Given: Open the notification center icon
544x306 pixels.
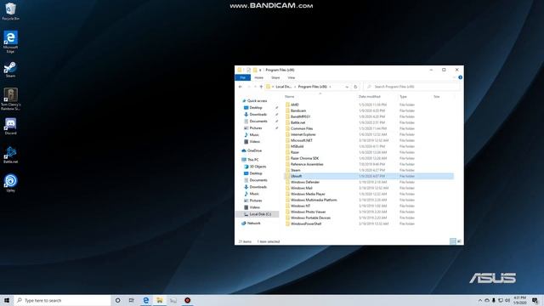Looking at the screenshot, I should click(535, 300).
